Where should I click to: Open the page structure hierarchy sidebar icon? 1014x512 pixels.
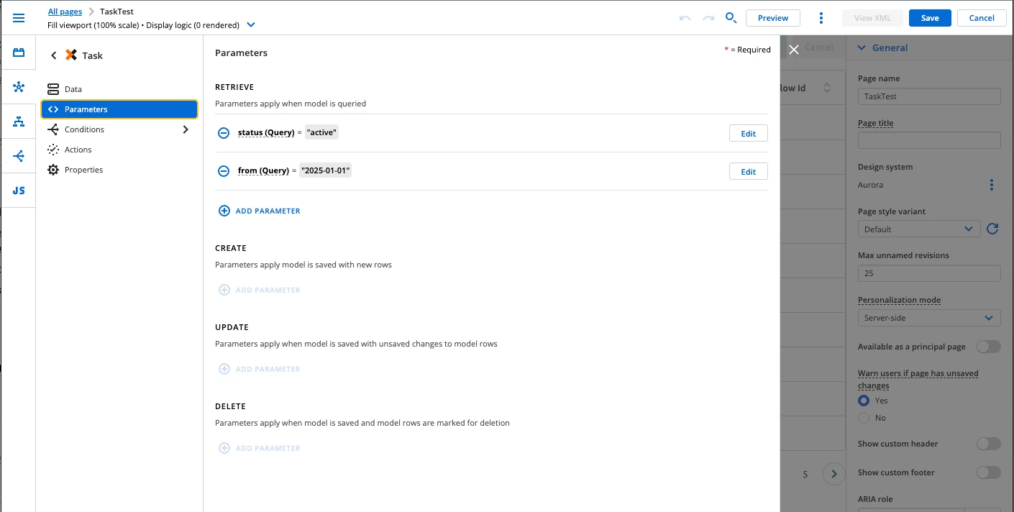pyautogui.click(x=19, y=122)
